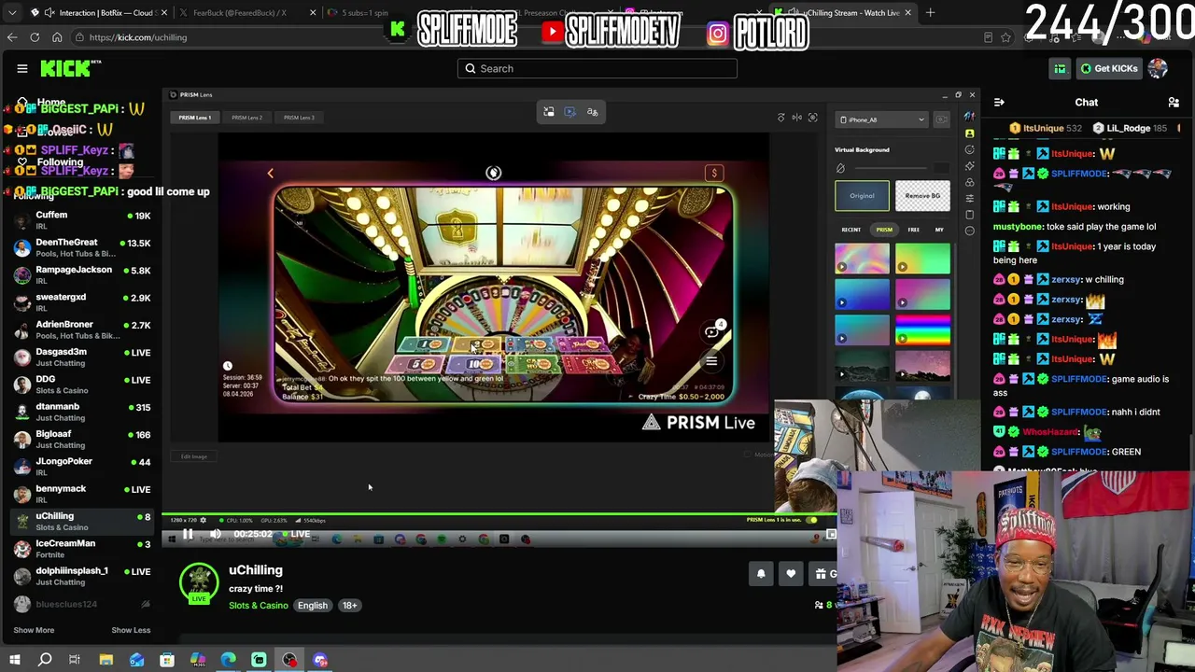Choose the rainbow stripes background

pyautogui.click(x=922, y=330)
